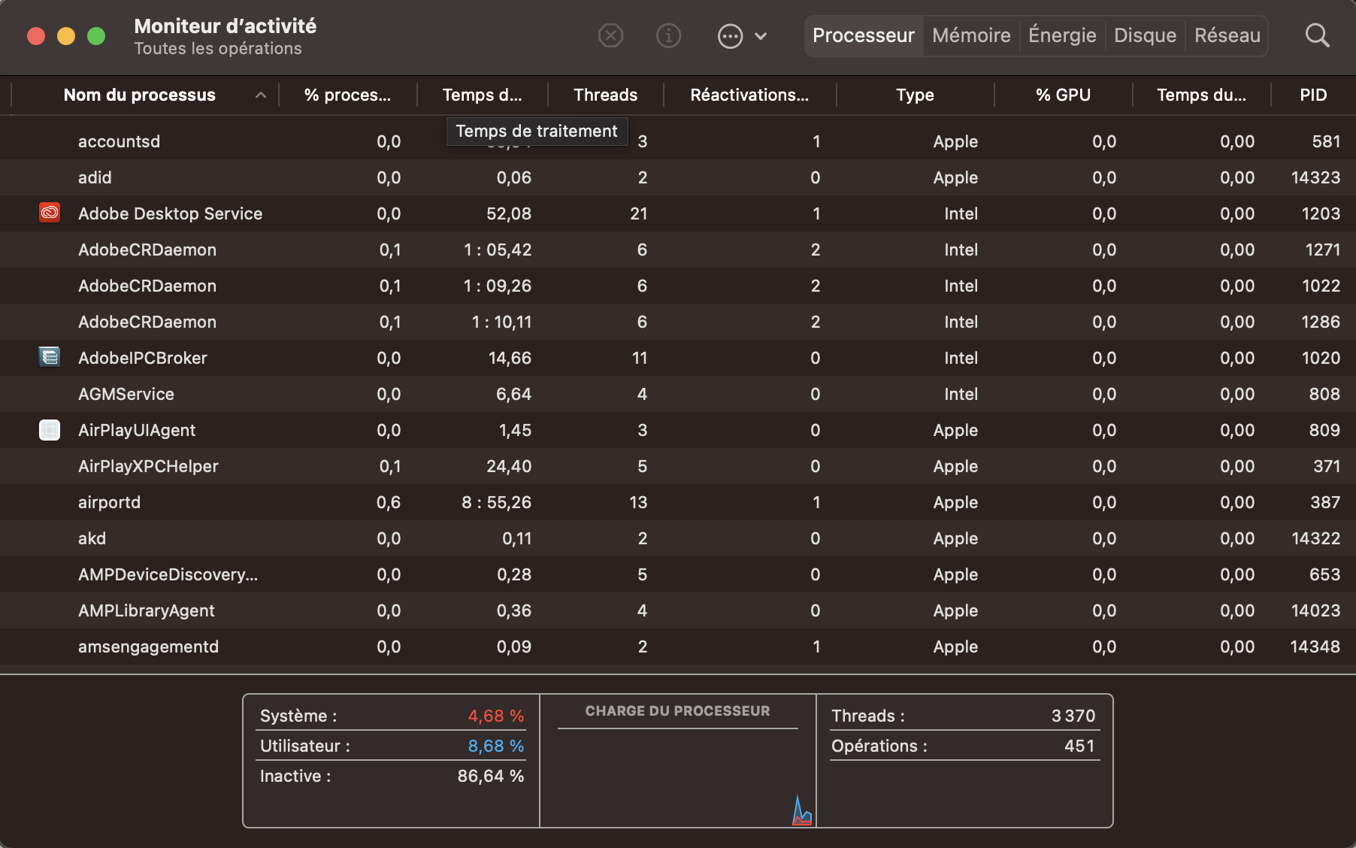Open the Réseau tab
Image resolution: width=1356 pixels, height=848 pixels.
[1226, 35]
